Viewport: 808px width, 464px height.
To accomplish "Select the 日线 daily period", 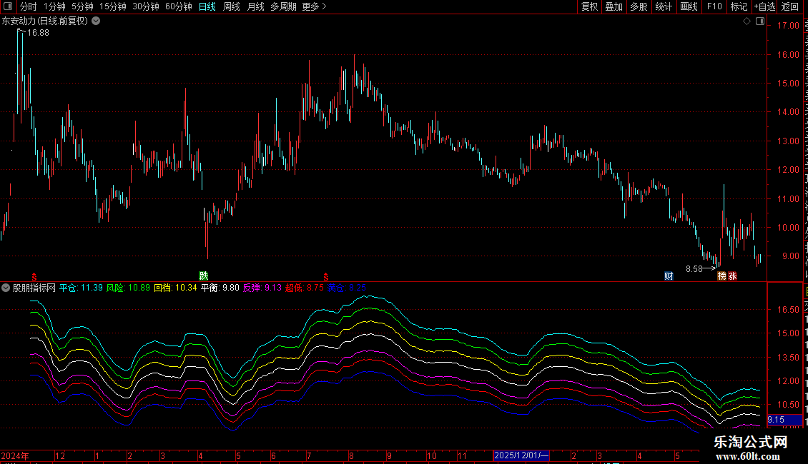I will point(207,6).
